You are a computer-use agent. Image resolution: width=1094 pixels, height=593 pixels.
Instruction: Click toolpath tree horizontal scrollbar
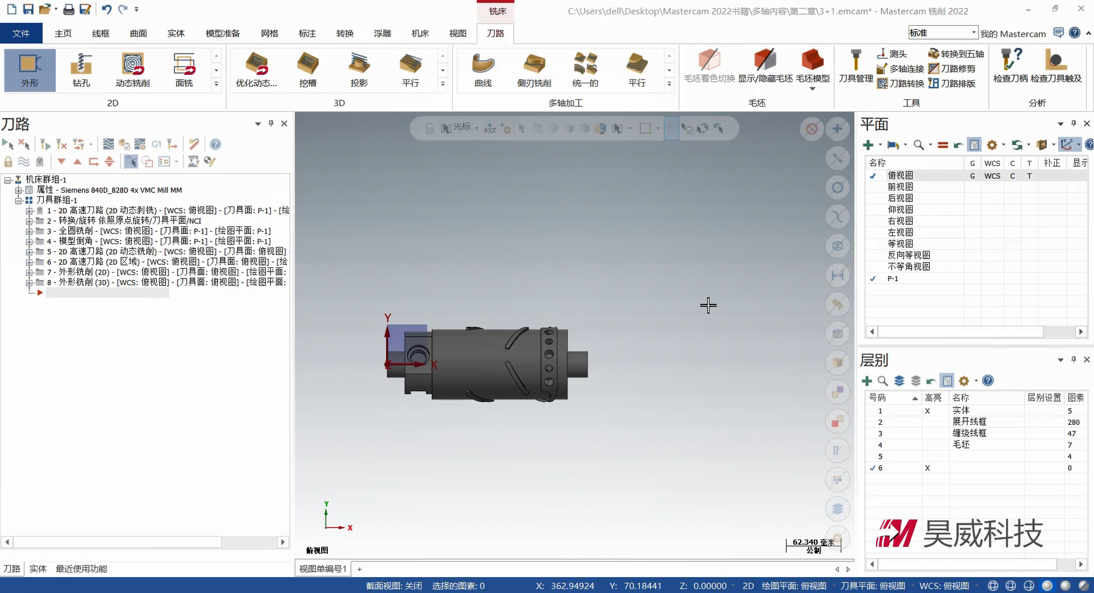(145, 542)
